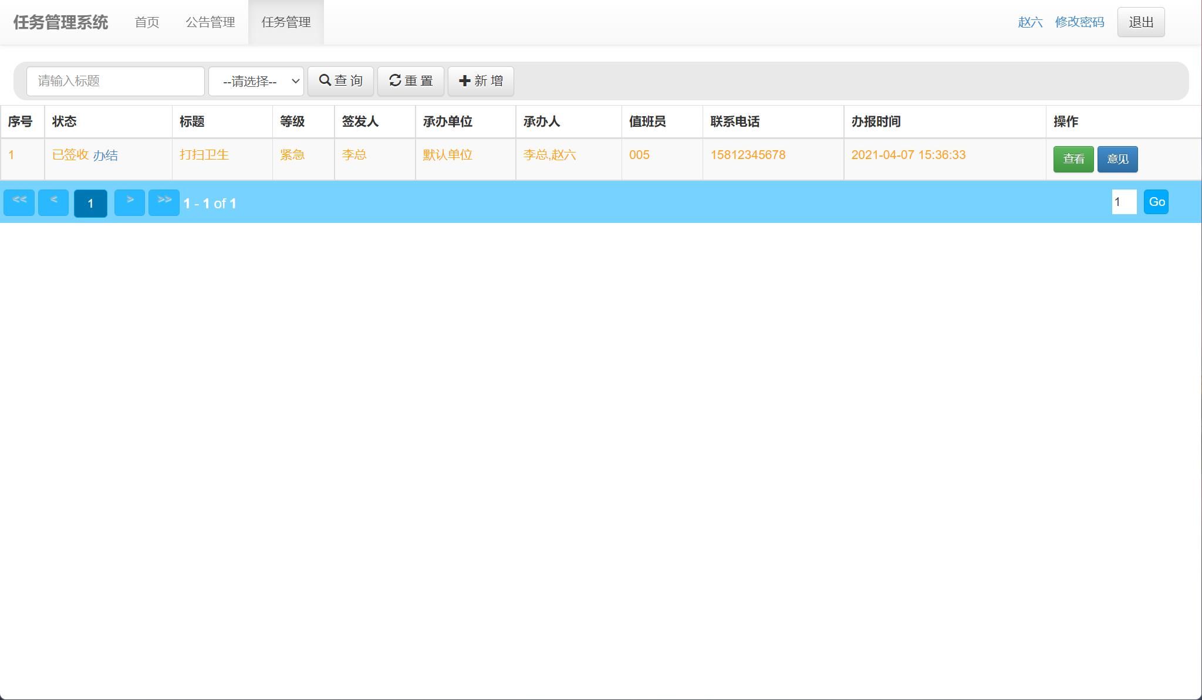Jump to last page with the >> icon
The width and height of the screenshot is (1202, 700).
(x=164, y=202)
